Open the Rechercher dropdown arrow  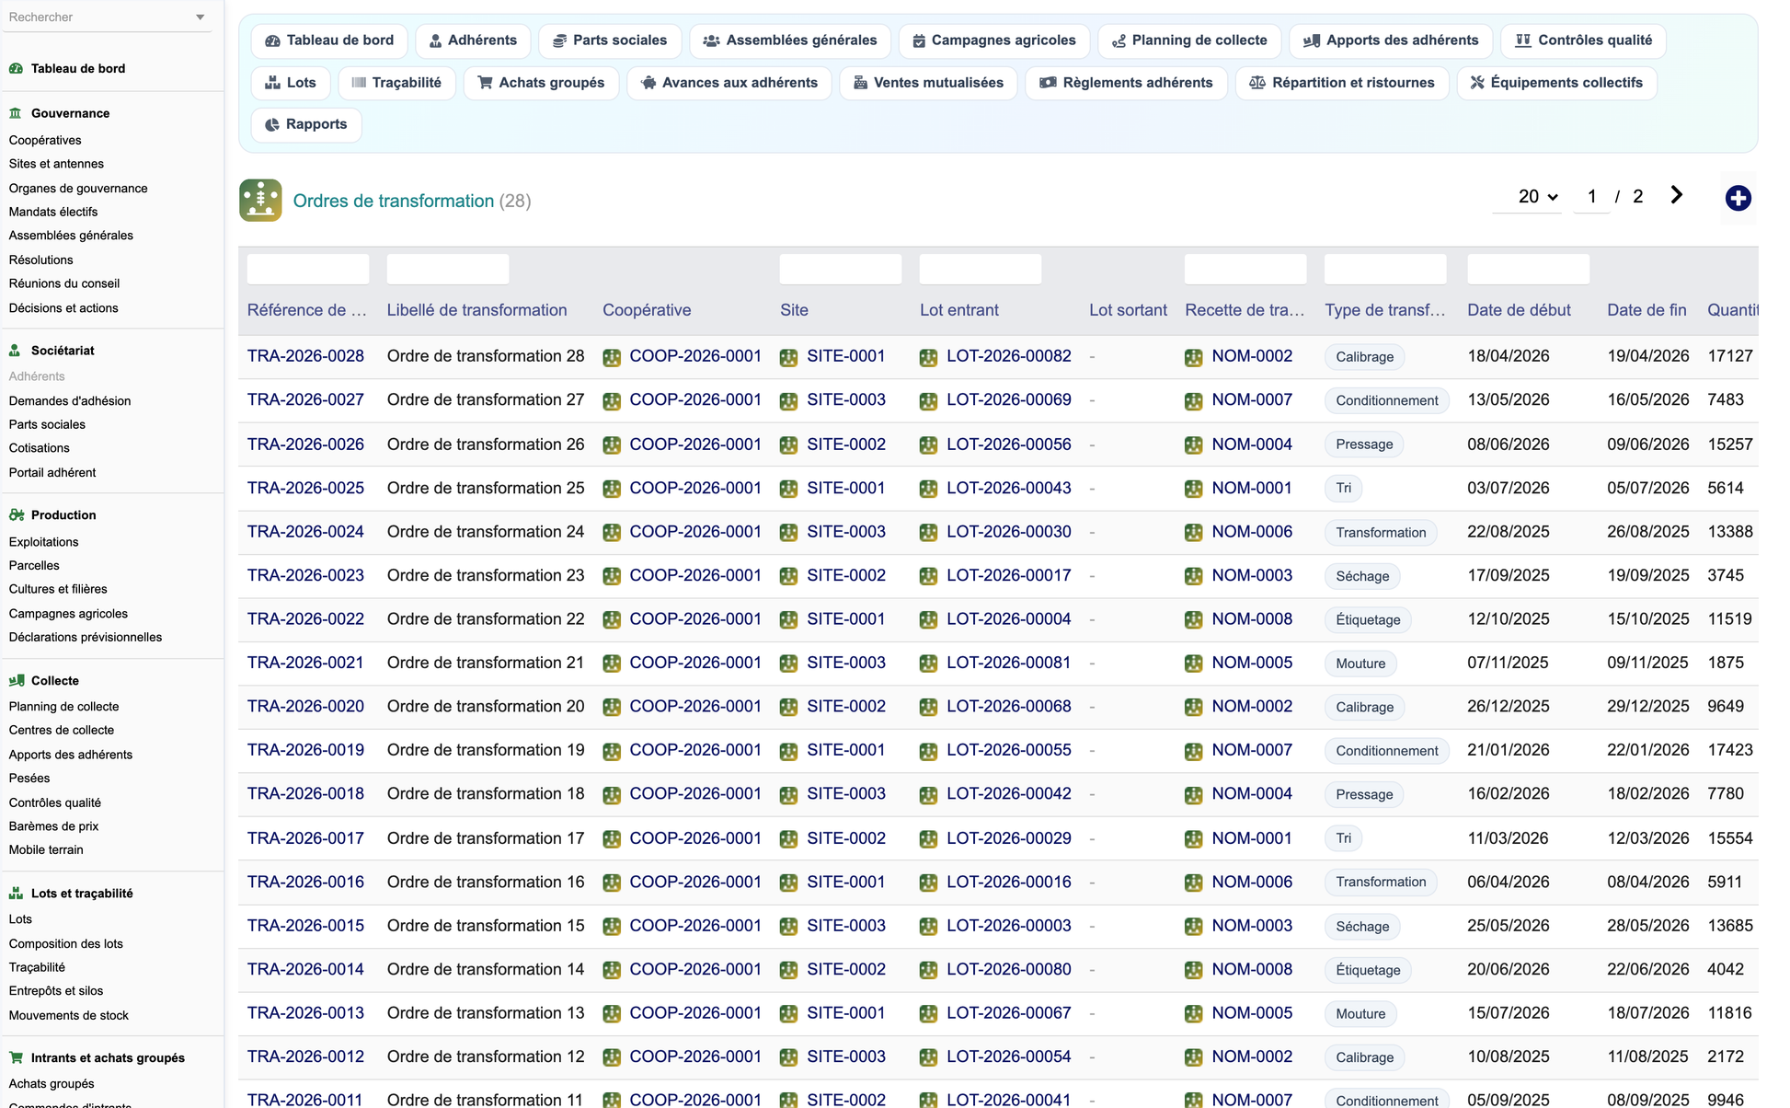pos(200,17)
